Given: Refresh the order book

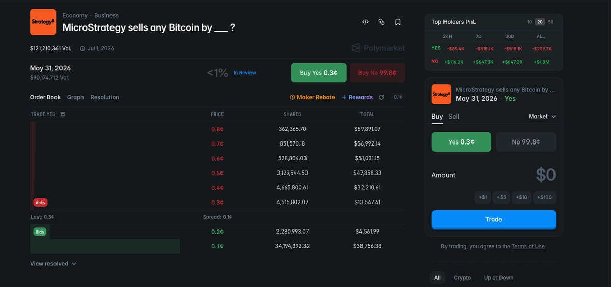Looking at the screenshot, I should tap(381, 97).
